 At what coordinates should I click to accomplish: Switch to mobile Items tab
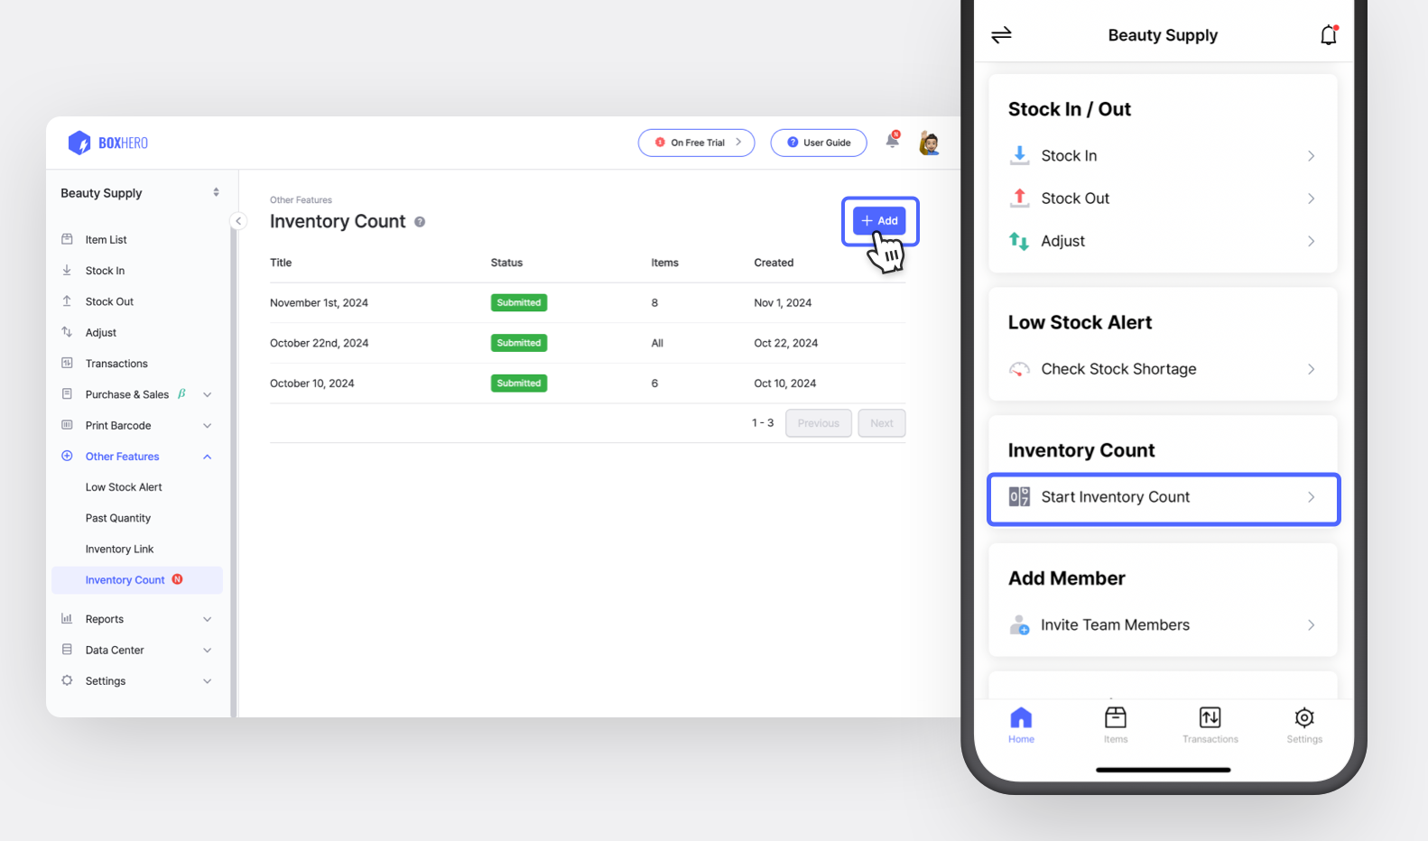pos(1116,725)
